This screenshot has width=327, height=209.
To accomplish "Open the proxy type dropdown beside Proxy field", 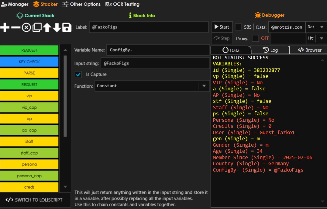I will pos(322,38).
